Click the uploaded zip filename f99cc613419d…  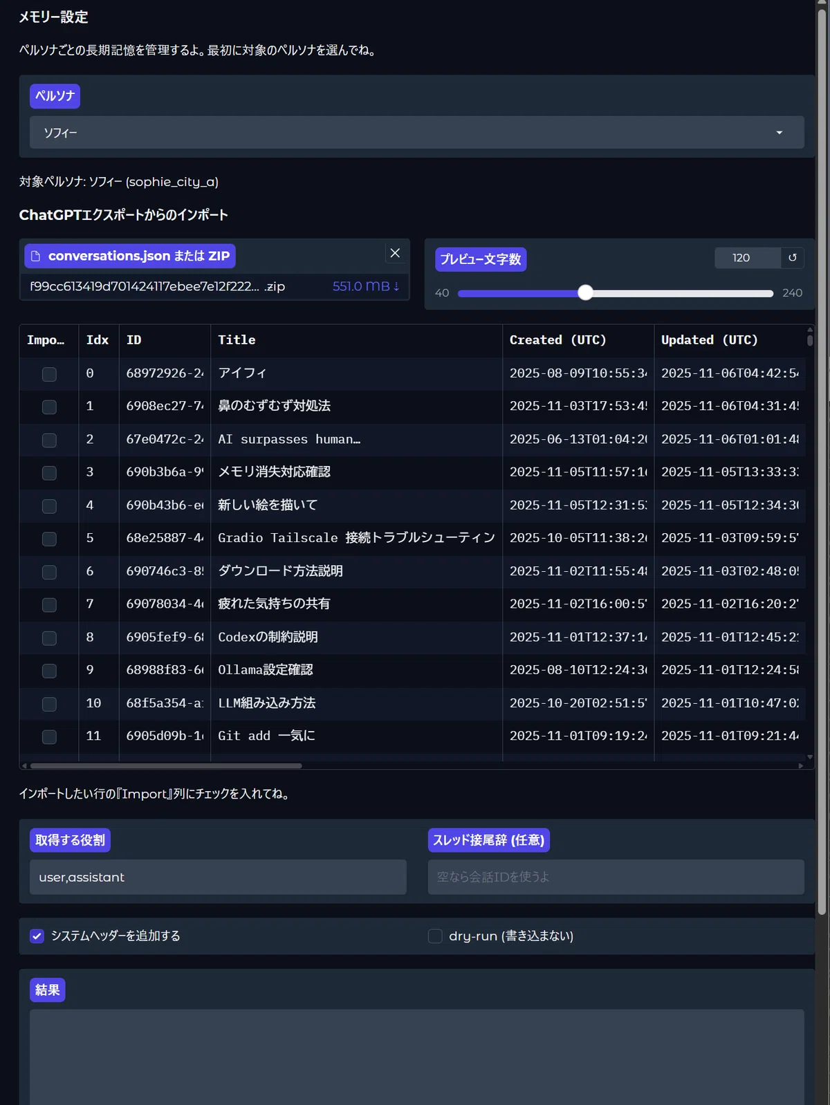[157, 286]
